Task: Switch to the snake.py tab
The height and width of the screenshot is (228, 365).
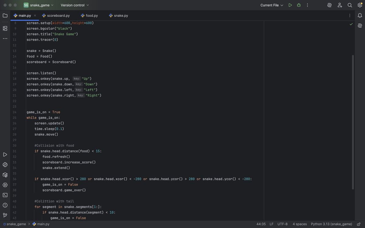Action: (x=118, y=16)
